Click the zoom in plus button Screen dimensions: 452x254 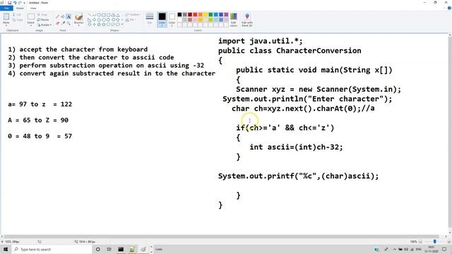[x=449, y=241]
